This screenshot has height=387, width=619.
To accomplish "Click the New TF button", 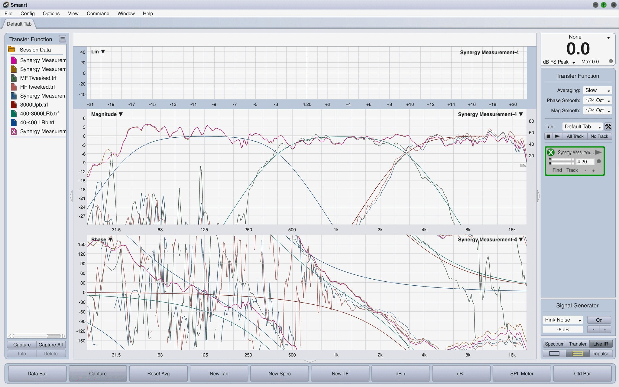I will (x=340, y=373).
